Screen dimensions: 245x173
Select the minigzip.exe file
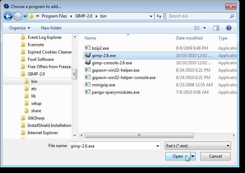104,85
